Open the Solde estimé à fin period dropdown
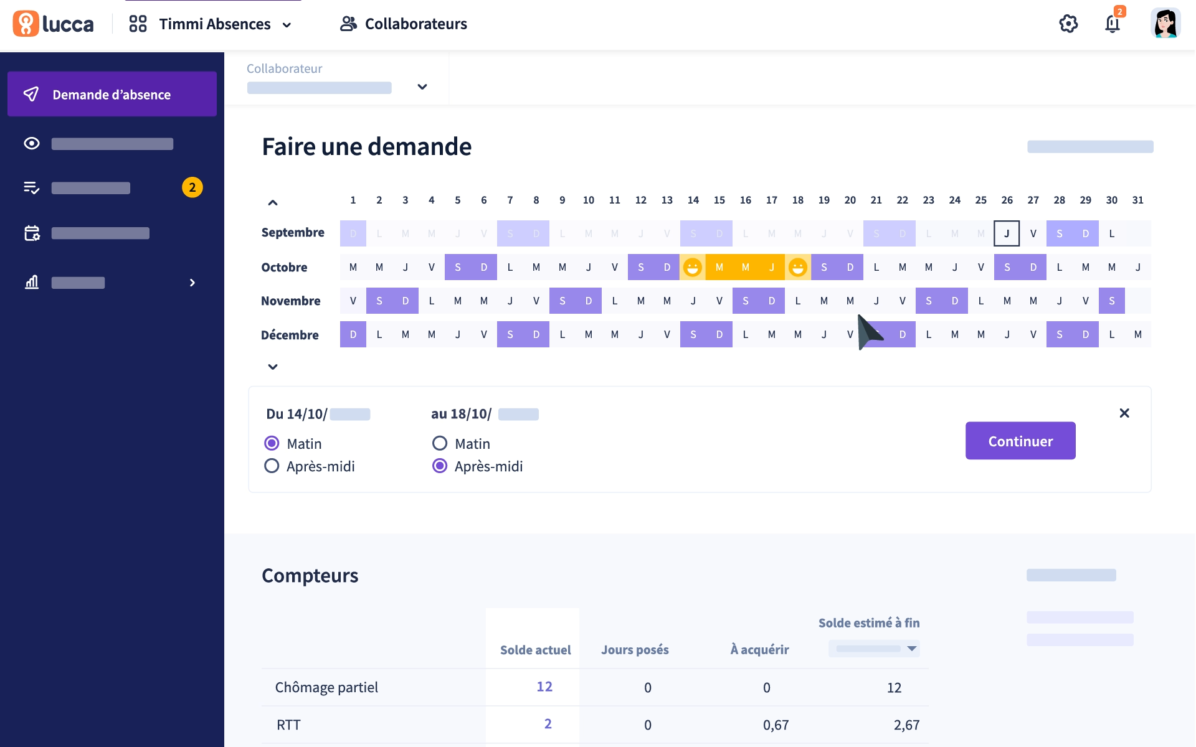 875,649
